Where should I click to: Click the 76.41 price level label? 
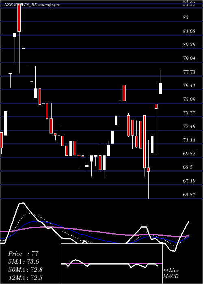coord(189,86)
